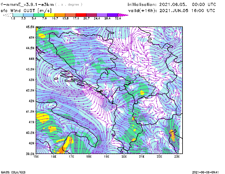Click the 43.5N latitude label
Screen dimensions: 225x174
[x=30, y=69]
